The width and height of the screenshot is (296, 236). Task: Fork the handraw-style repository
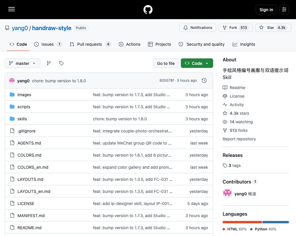[235, 28]
